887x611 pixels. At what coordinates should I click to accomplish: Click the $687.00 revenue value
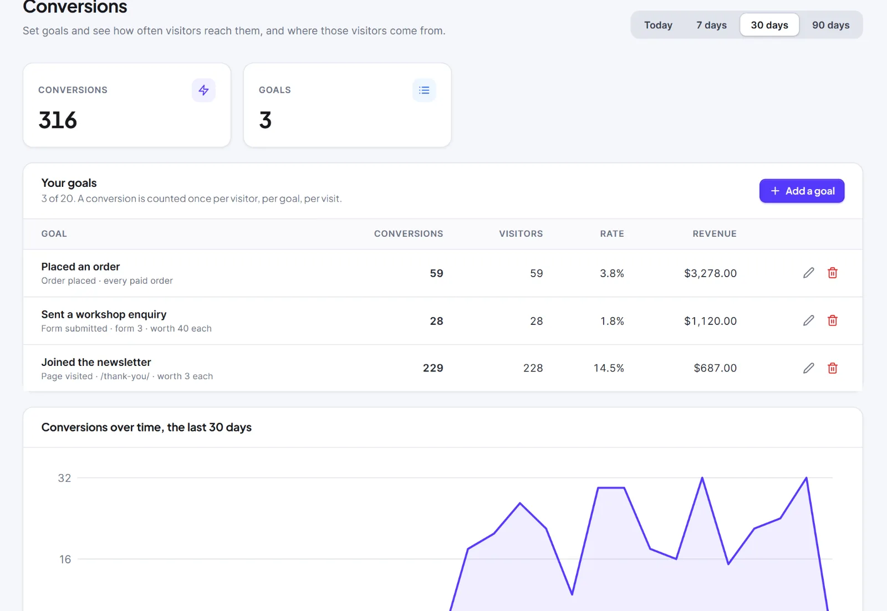715,368
